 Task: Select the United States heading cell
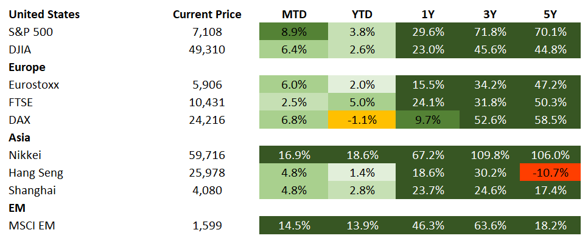pos(44,14)
